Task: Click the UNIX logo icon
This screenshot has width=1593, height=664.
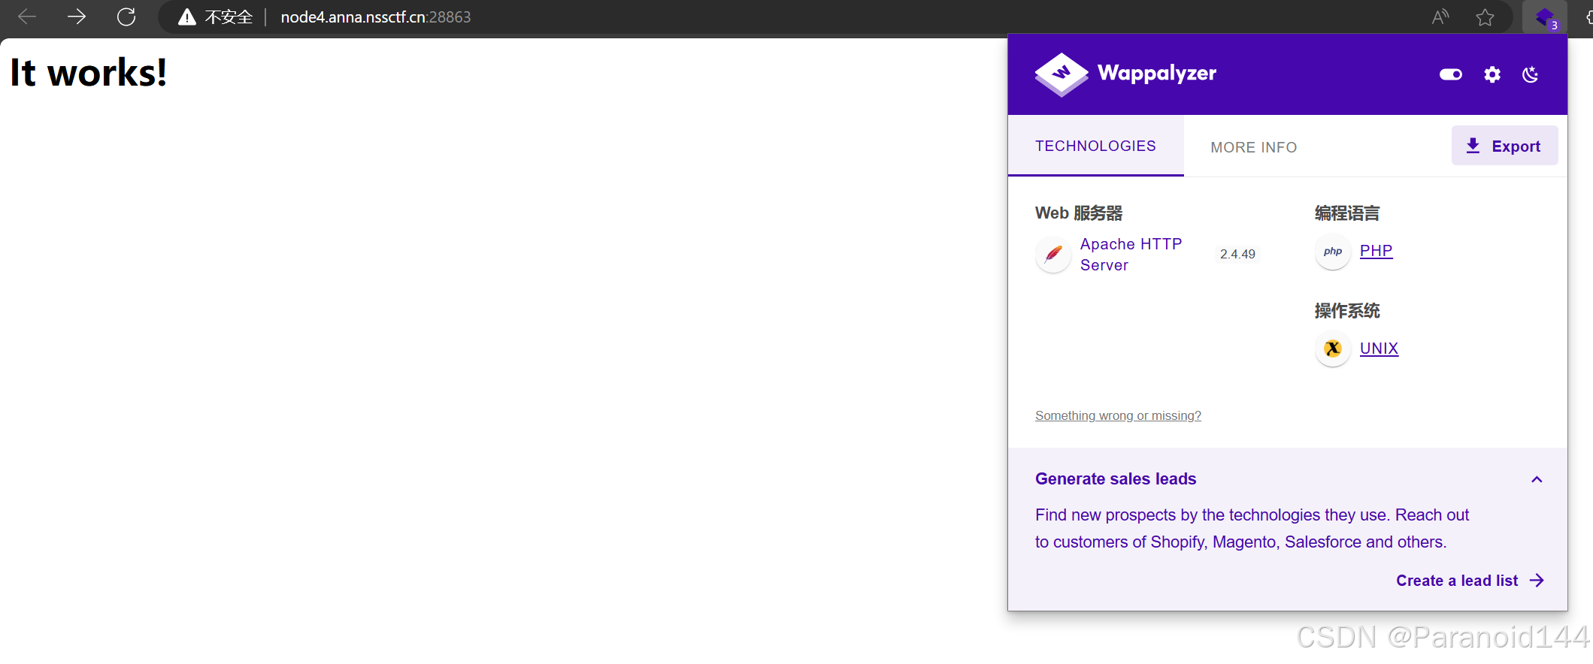Action: click(x=1333, y=349)
